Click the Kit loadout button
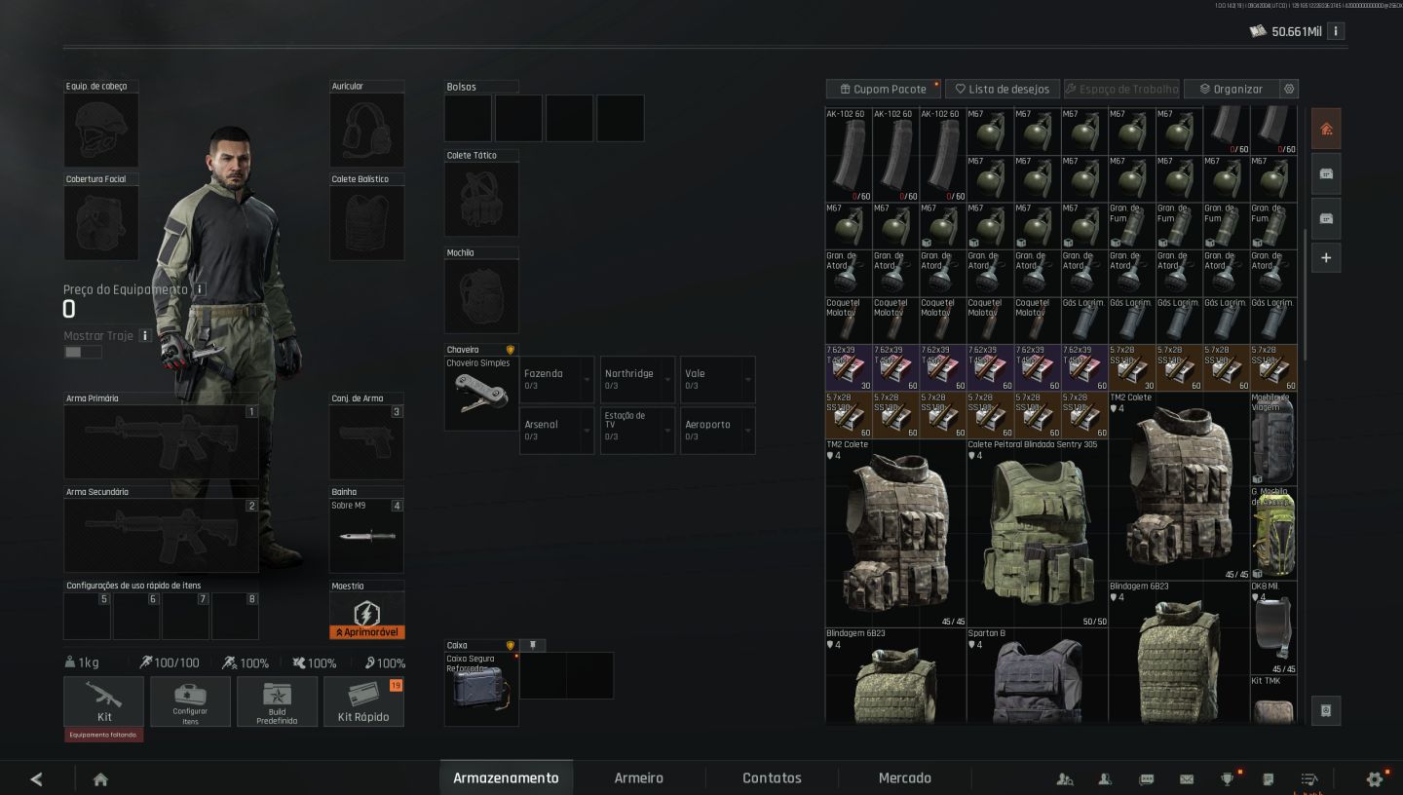Screen dimensions: 1403x795 tap(103, 701)
